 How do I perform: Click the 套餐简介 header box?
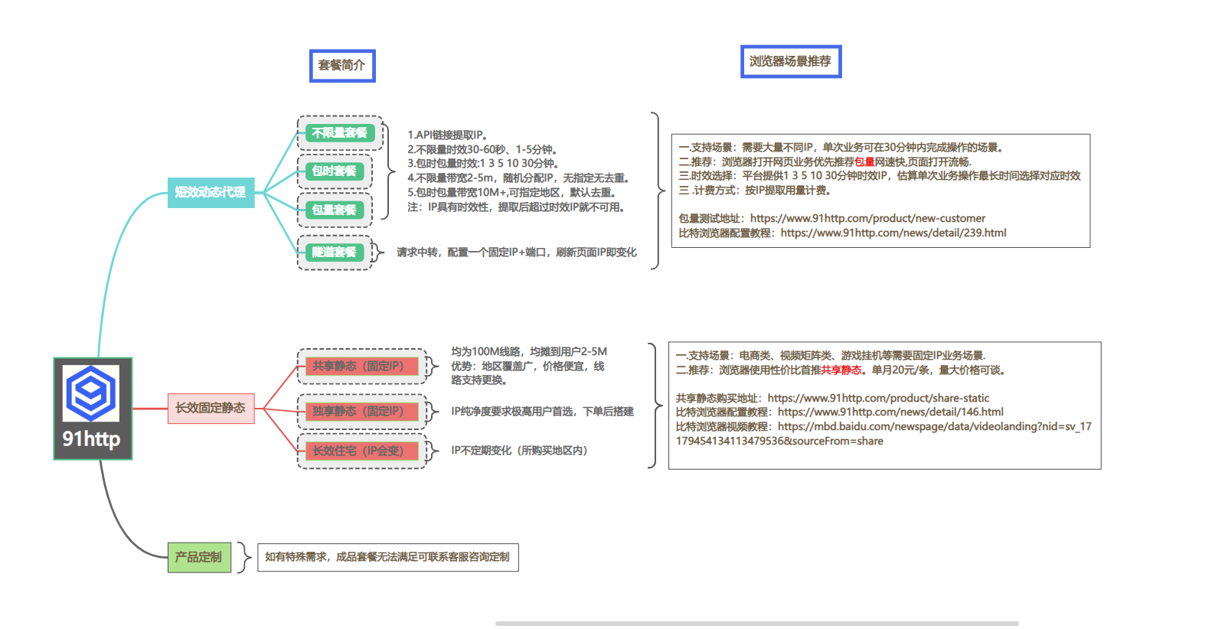(x=342, y=66)
